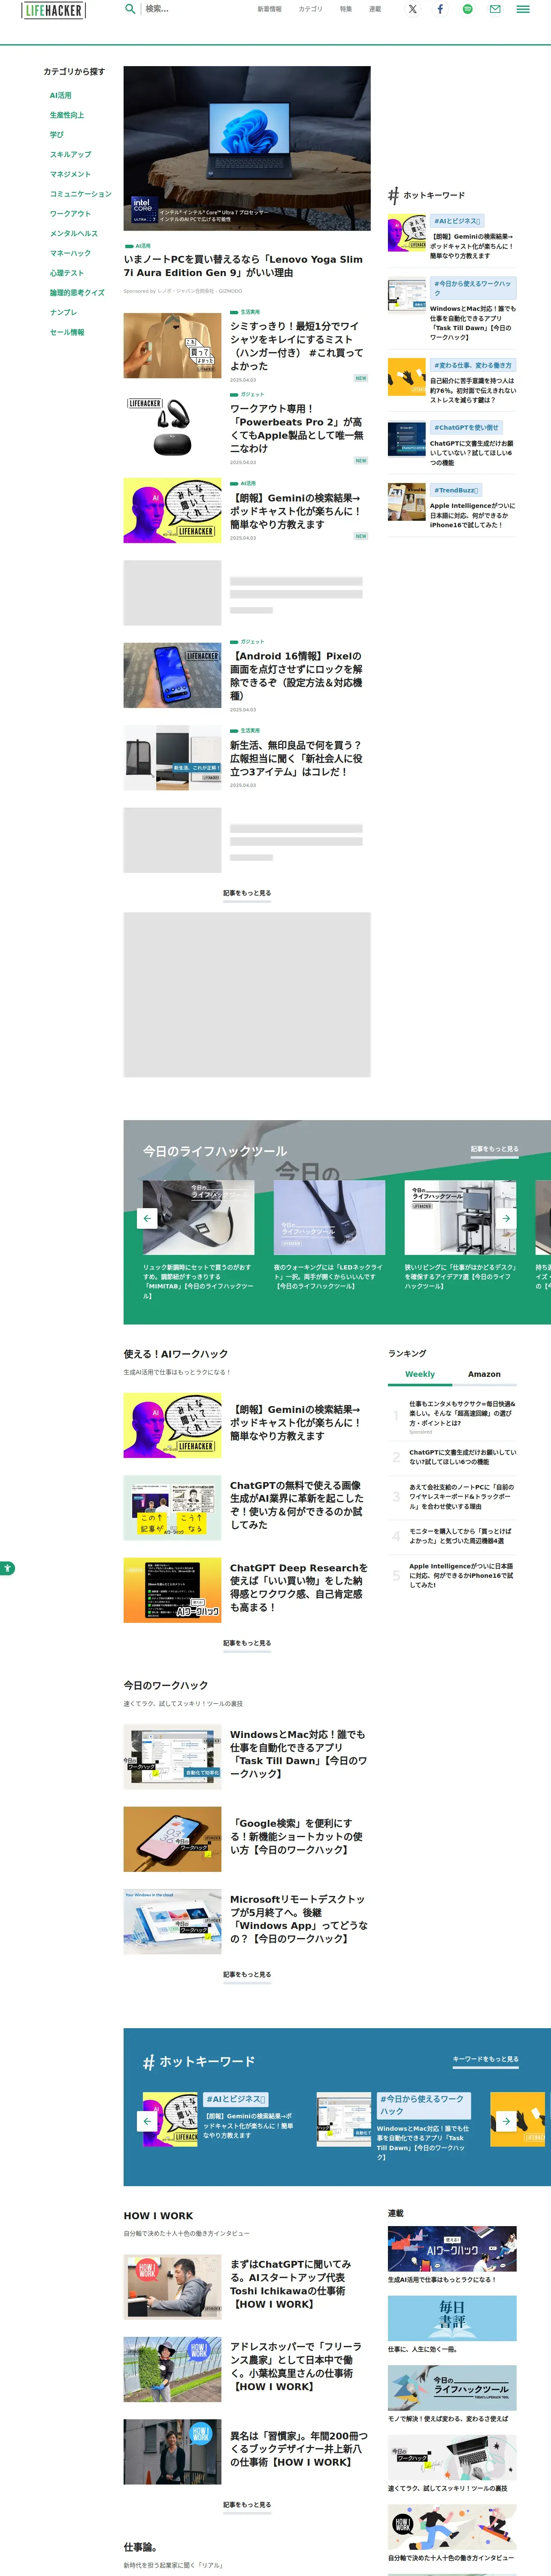
Task: Open the shirt hanger article thumbnail
Action: pyautogui.click(x=173, y=346)
